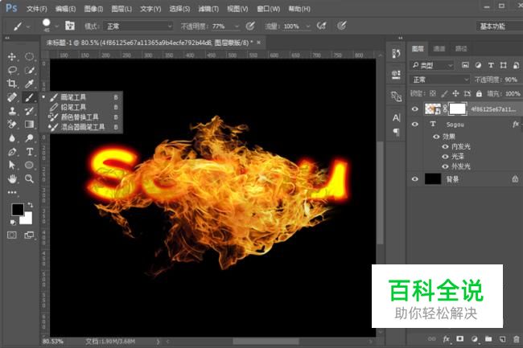The height and width of the screenshot is (348, 523).
Task: Hide the Sogou text layer
Action: [x=415, y=125]
